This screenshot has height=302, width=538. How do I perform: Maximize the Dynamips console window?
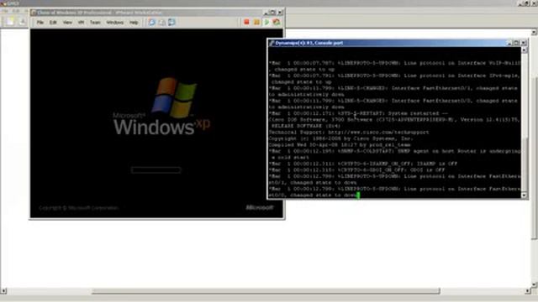(x=516, y=43)
